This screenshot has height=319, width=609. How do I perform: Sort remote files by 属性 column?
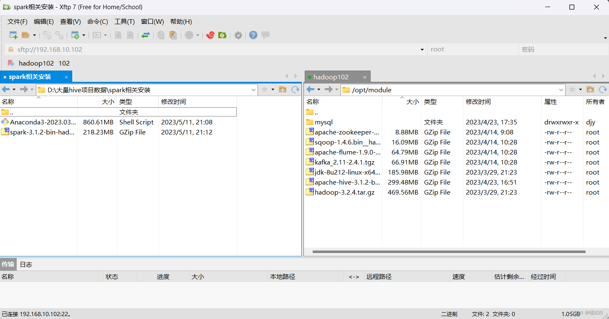[x=562, y=101]
